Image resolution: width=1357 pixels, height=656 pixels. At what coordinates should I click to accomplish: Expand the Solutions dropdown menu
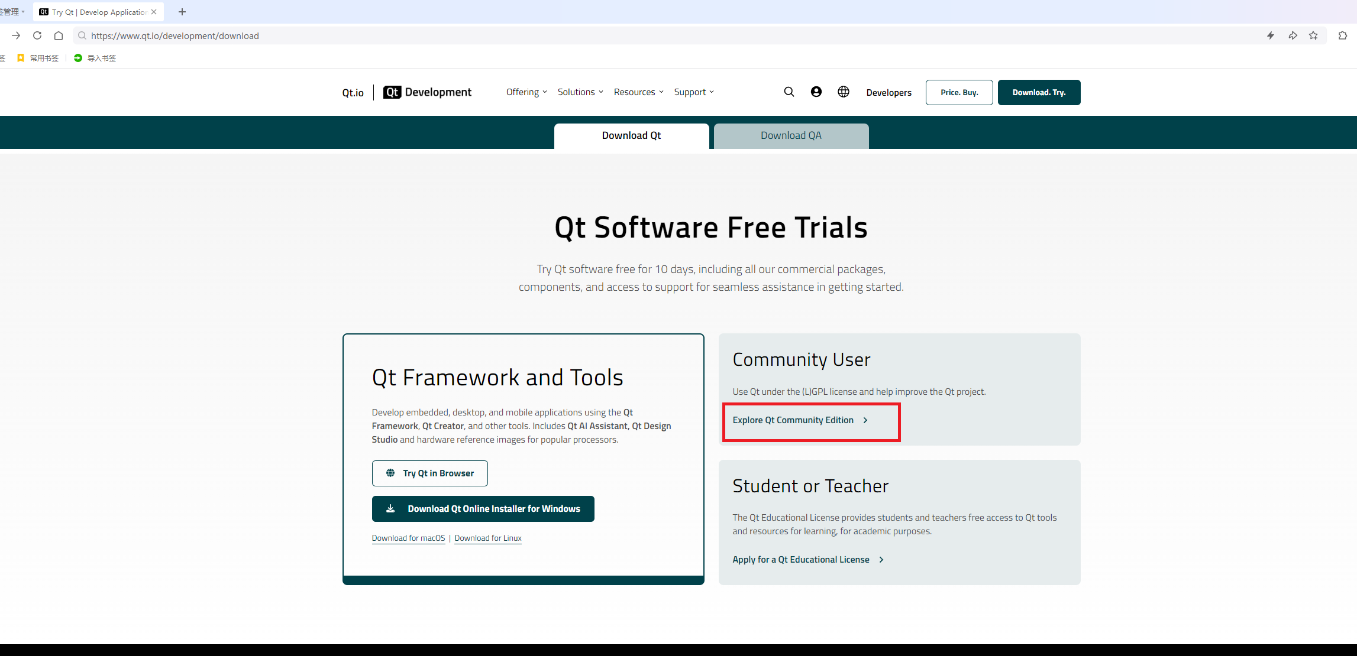580,92
